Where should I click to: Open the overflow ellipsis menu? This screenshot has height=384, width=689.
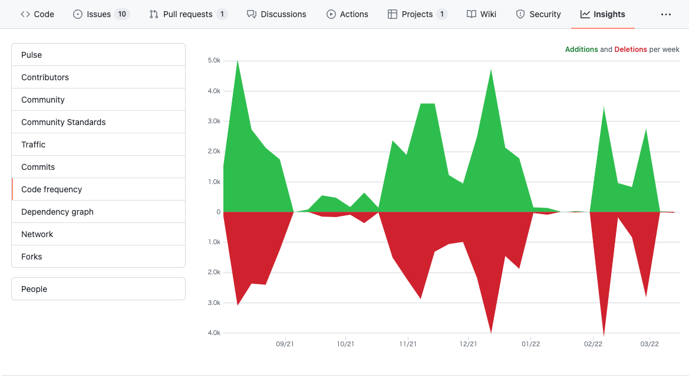tap(666, 14)
